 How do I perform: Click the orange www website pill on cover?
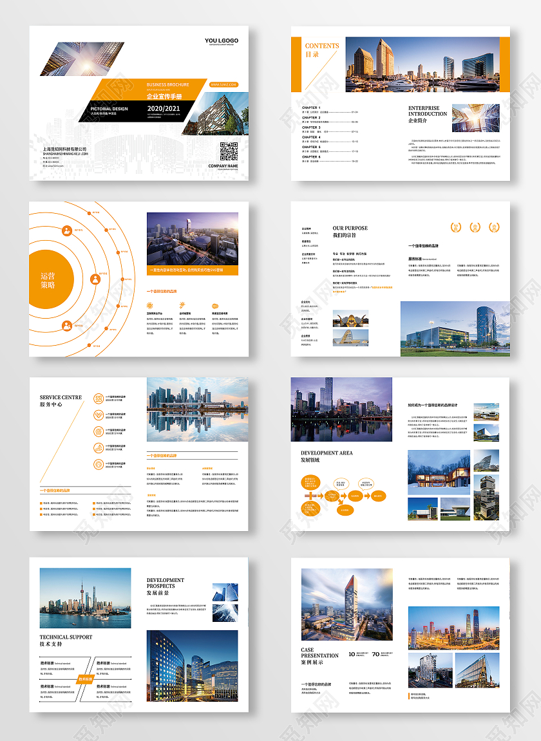click(x=224, y=84)
